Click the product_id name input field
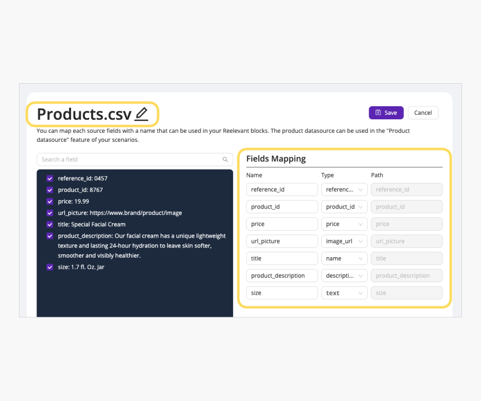The height and width of the screenshot is (401, 481). (282, 207)
